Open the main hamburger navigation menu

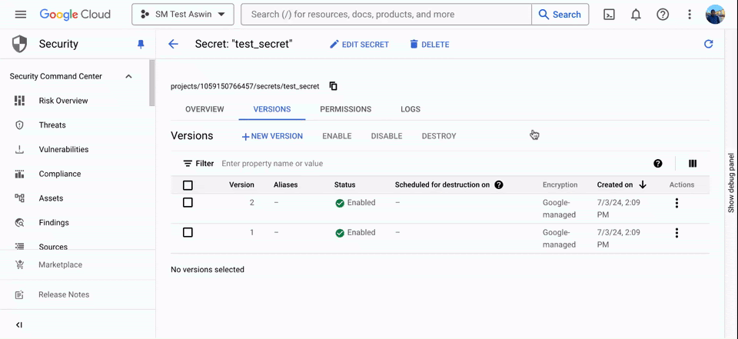(21, 15)
